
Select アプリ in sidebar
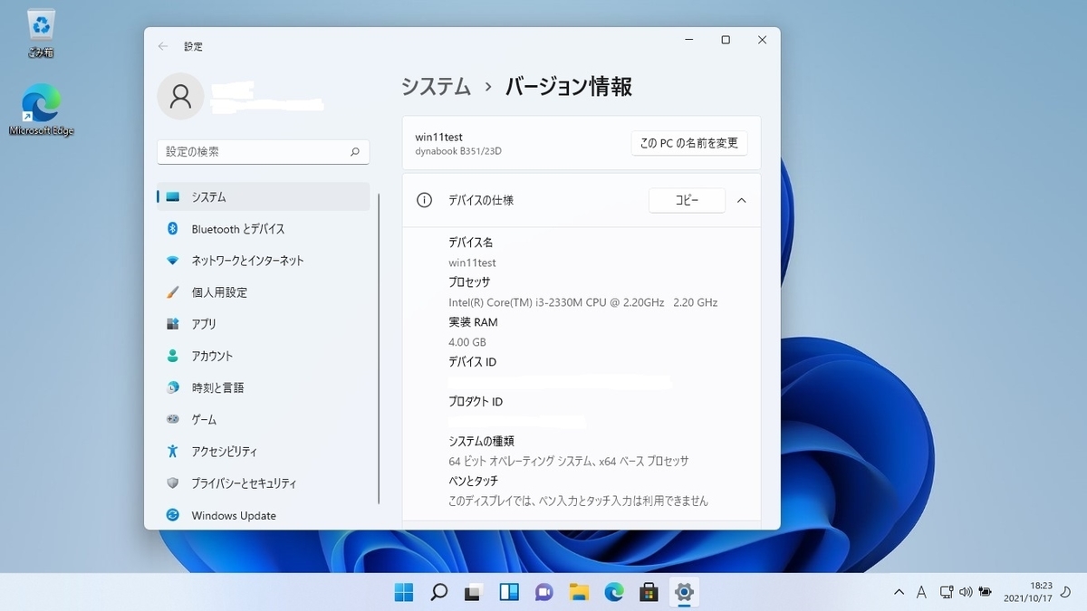(x=264, y=324)
